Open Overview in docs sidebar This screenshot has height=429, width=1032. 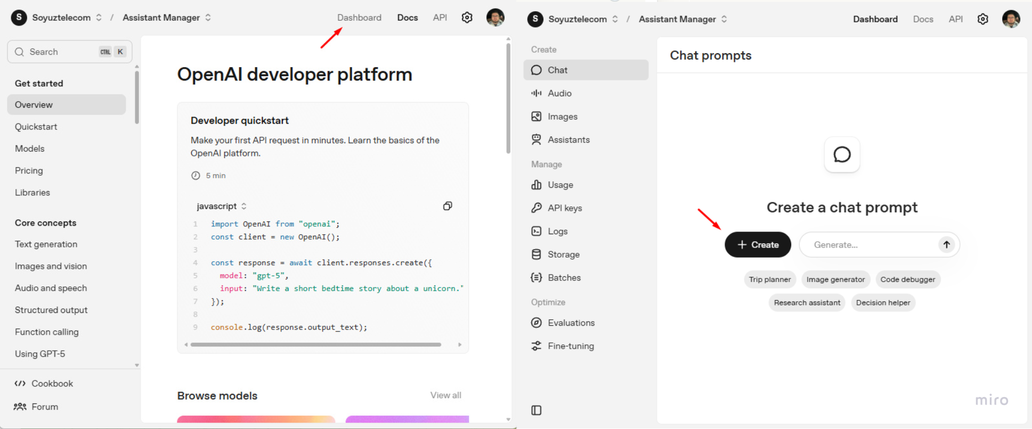(x=67, y=105)
